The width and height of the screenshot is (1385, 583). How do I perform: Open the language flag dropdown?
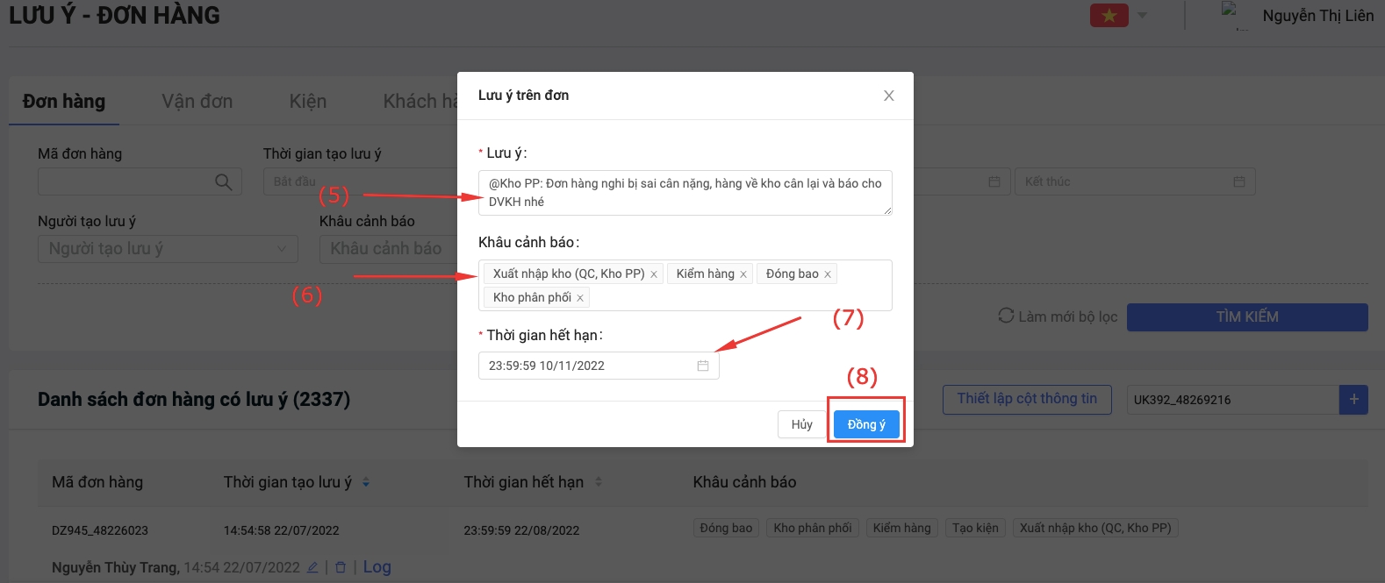click(1142, 15)
